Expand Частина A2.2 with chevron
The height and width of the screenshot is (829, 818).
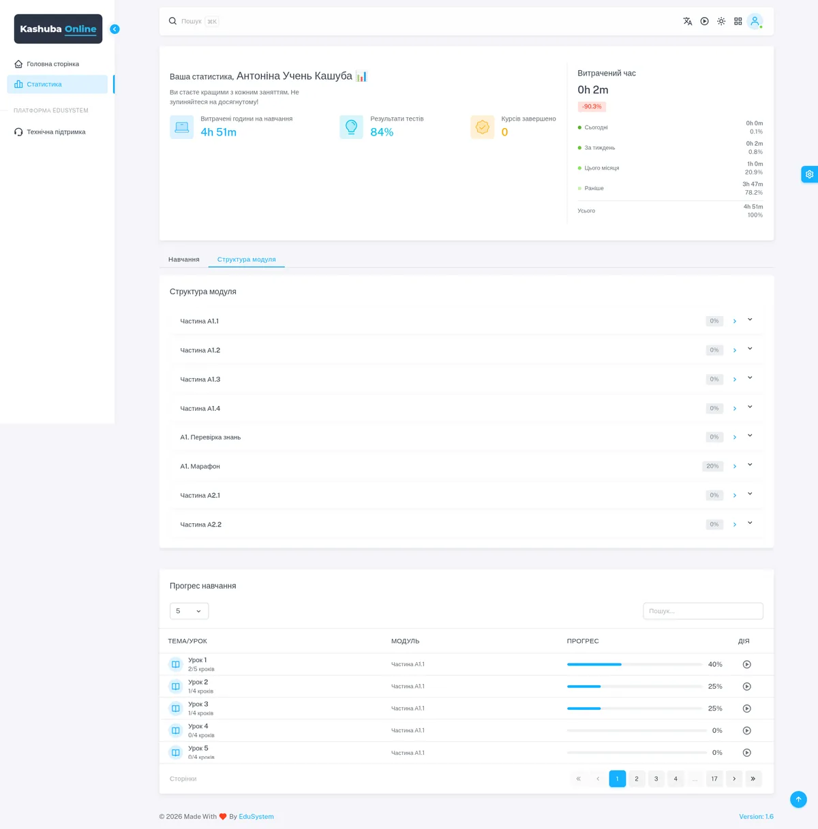click(750, 523)
